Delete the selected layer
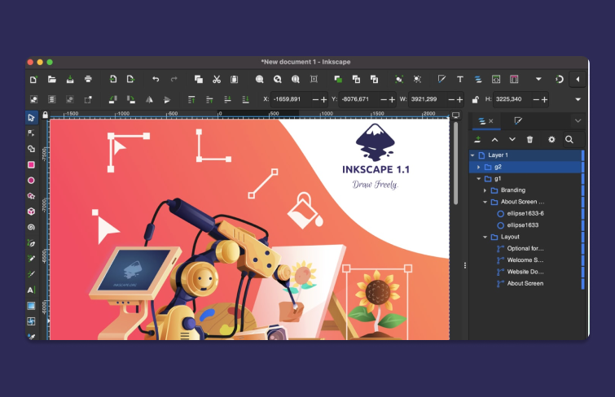Viewport: 615px width, 397px height. click(x=530, y=139)
